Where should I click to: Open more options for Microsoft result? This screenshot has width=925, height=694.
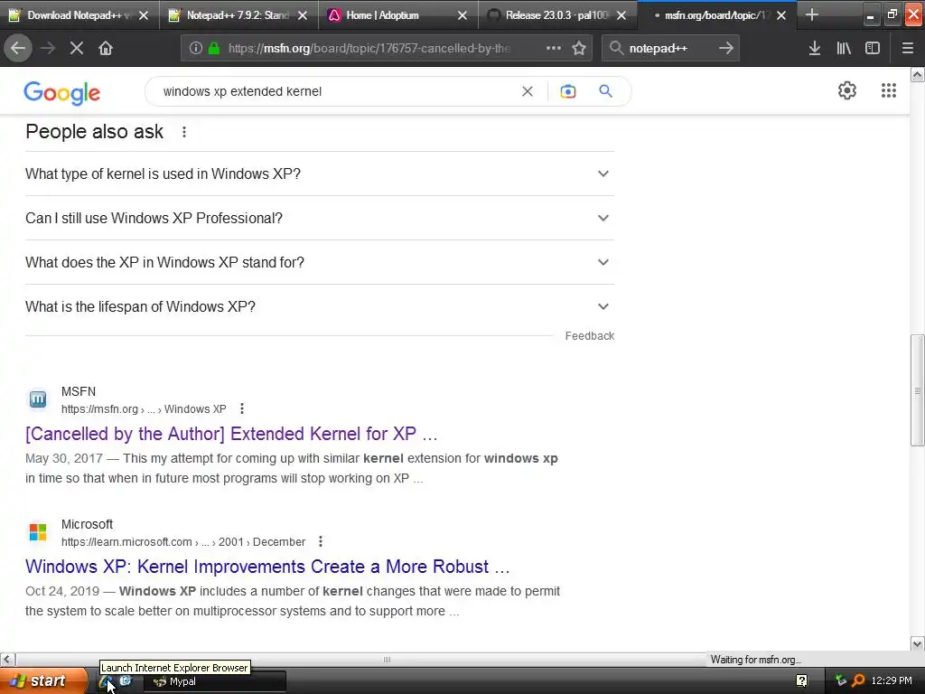[321, 541]
